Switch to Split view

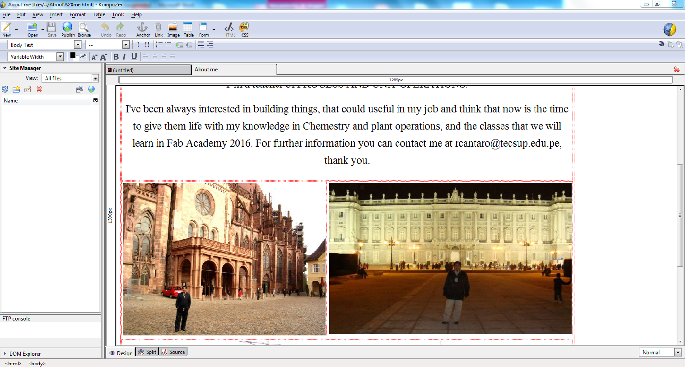(147, 352)
